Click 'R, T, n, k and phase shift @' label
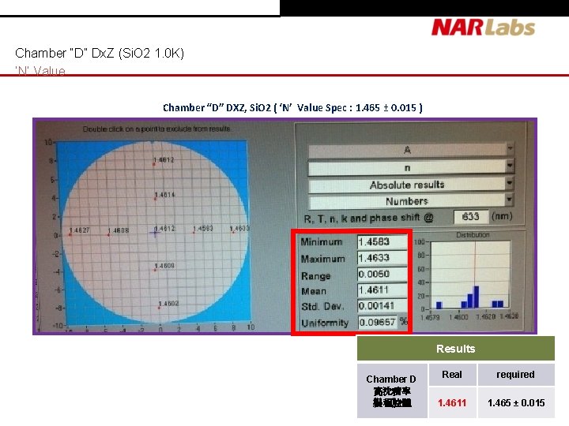The height and width of the screenshot is (426, 569). tap(369, 218)
